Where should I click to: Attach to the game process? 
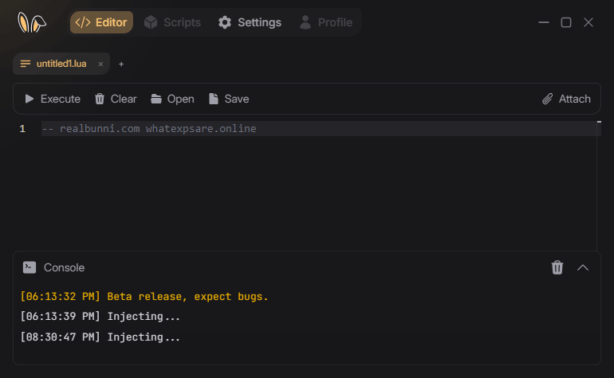click(x=566, y=99)
